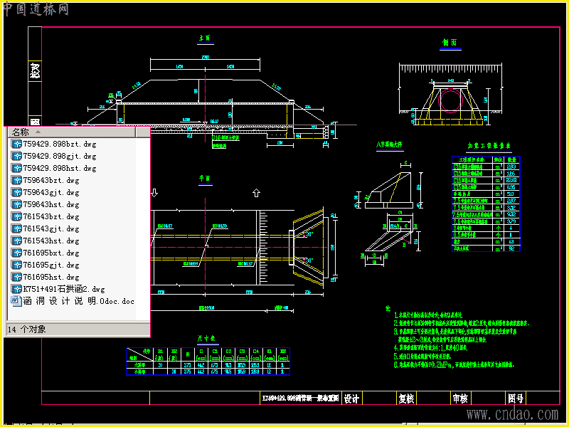Choose the 761543bzt.dwg entry by name
The image size is (569, 427).
[x=51, y=216]
